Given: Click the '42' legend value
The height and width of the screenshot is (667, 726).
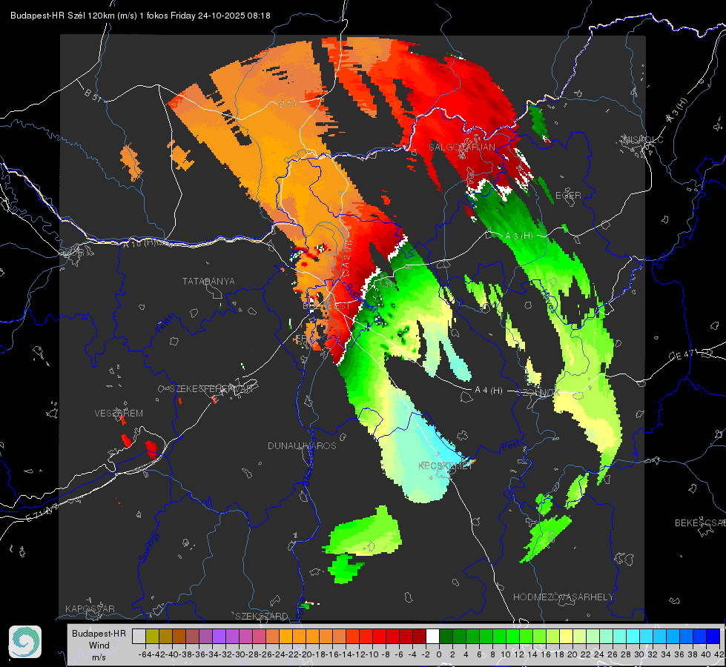Looking at the screenshot, I should [719, 654].
